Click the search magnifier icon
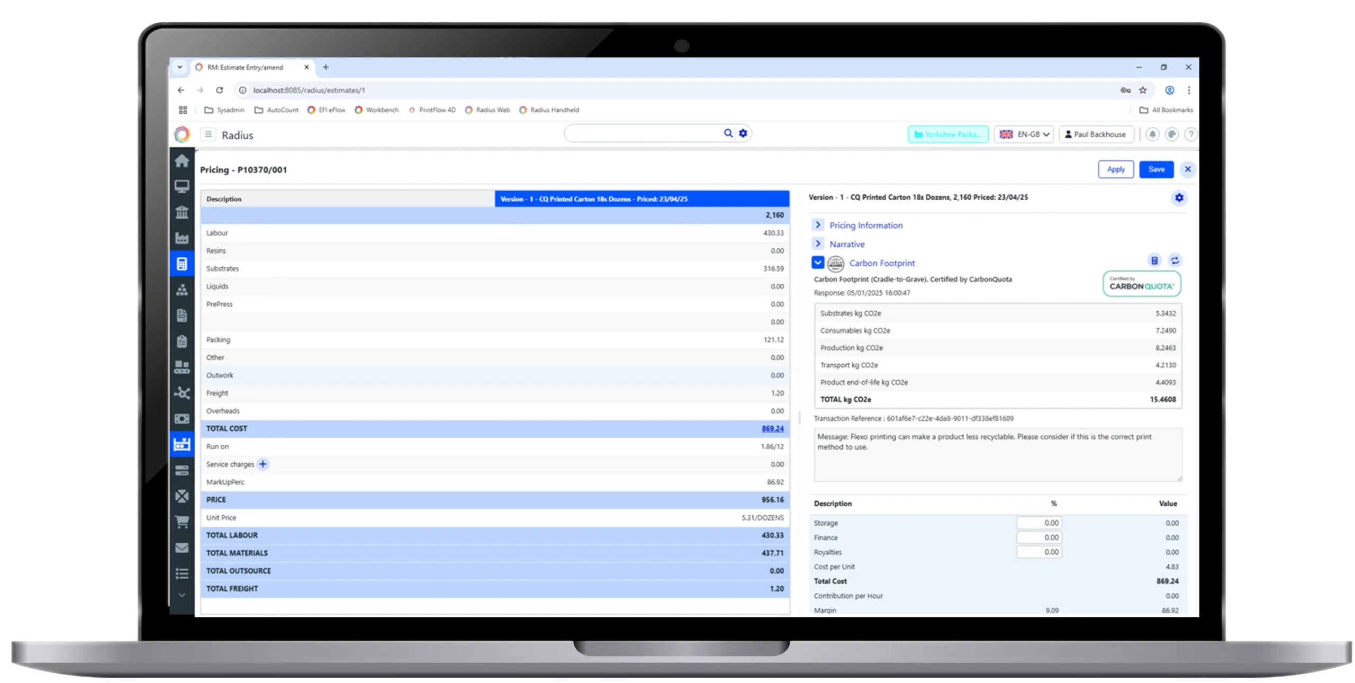The image size is (1355, 683). click(728, 133)
